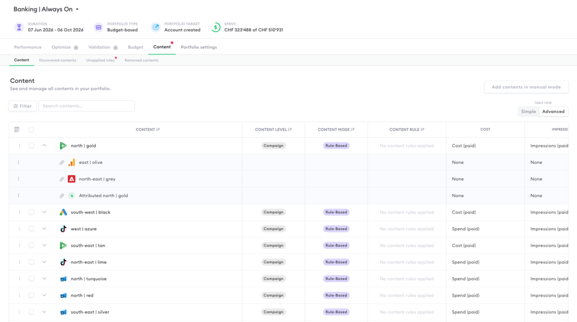Open the column configuration icon in table header
The height and width of the screenshot is (322, 577).
[17, 129]
